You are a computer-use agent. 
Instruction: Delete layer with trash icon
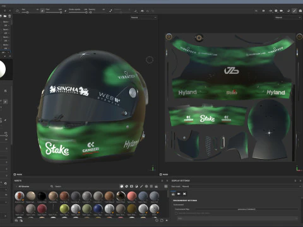click(x=9, y=16)
